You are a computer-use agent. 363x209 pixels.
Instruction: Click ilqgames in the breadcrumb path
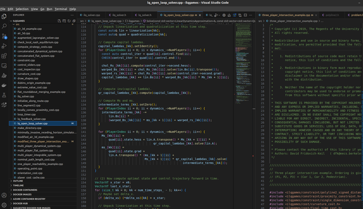pyautogui.click(x=135, y=22)
